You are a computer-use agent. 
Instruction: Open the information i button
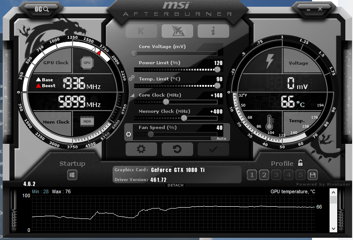coord(213,31)
